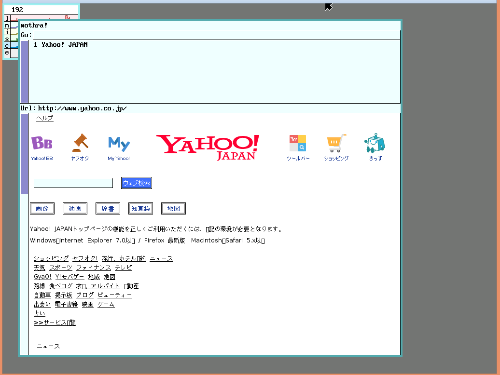The width and height of the screenshot is (500, 375).
Task: Focus the Go: command entry field
Action: pyautogui.click(x=217, y=35)
